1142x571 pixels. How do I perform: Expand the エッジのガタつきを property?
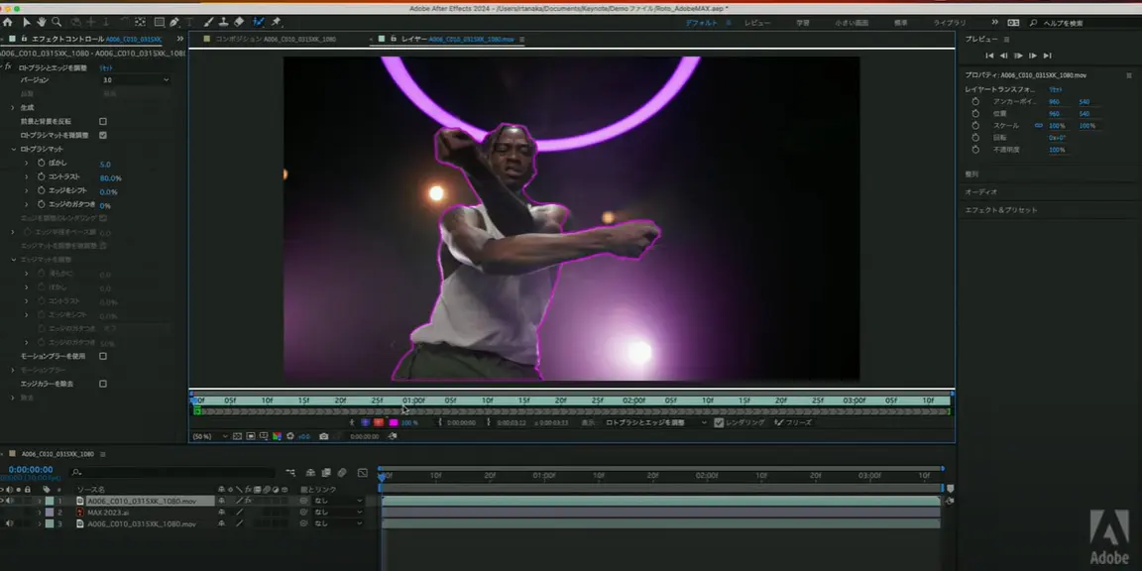26,204
